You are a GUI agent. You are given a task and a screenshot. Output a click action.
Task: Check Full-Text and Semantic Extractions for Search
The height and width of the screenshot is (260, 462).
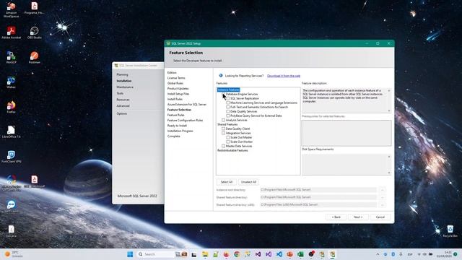tap(228, 107)
